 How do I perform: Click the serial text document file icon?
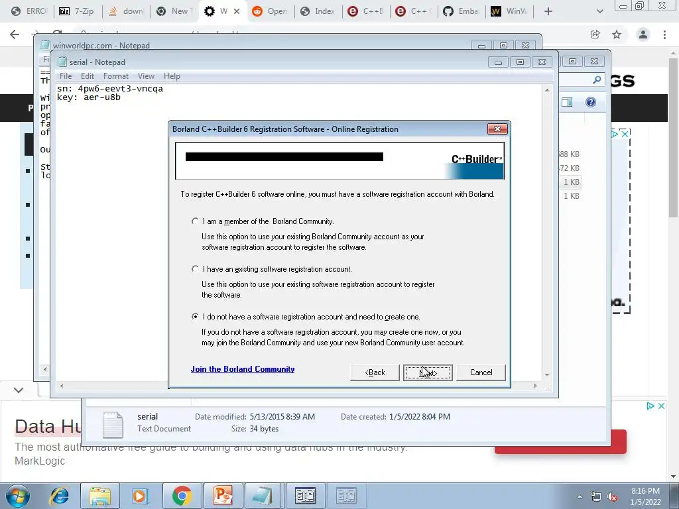(x=113, y=425)
